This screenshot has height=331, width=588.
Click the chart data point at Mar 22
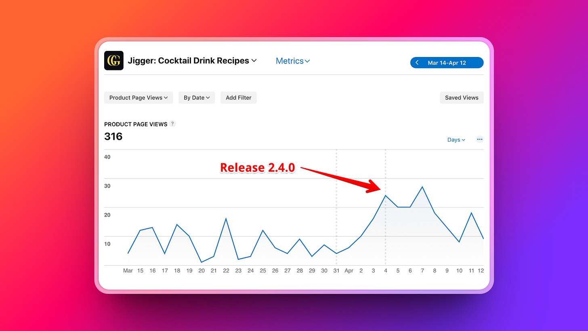click(226, 219)
